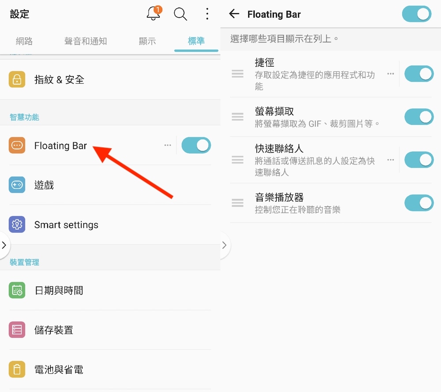This screenshot has width=441, height=392.
Task: Tap the 儲存裝置 storage icon
Action: (17, 330)
